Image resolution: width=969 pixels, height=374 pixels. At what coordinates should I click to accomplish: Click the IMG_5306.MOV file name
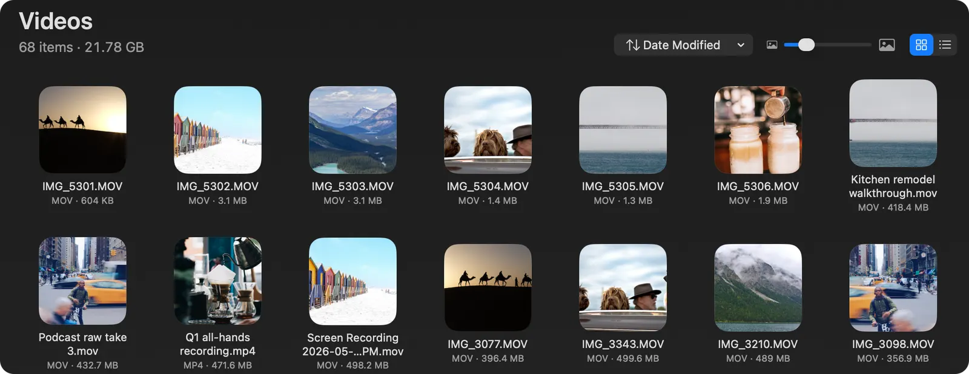(x=758, y=186)
